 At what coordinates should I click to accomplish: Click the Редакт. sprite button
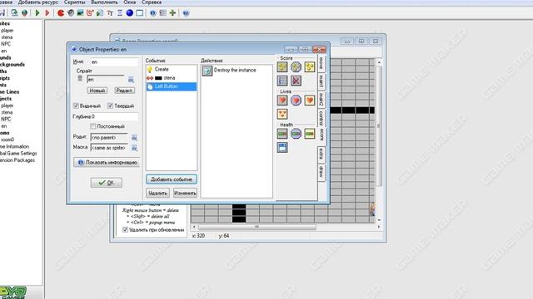point(124,91)
